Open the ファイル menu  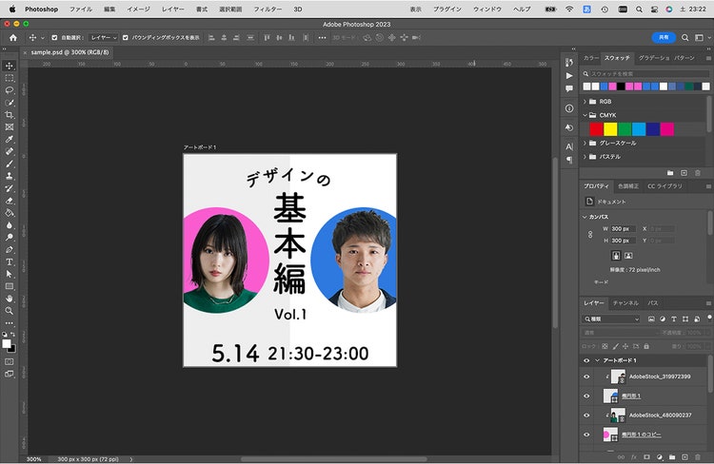(x=81, y=10)
